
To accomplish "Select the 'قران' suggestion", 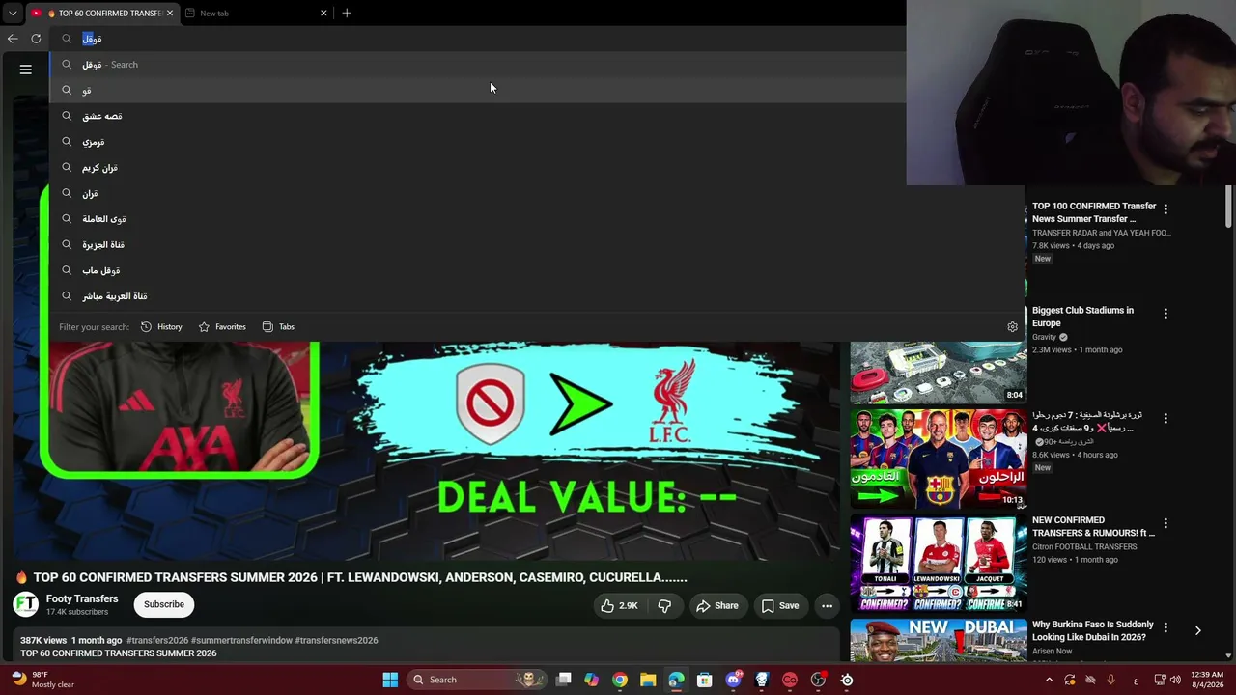I will pyautogui.click(x=537, y=193).
